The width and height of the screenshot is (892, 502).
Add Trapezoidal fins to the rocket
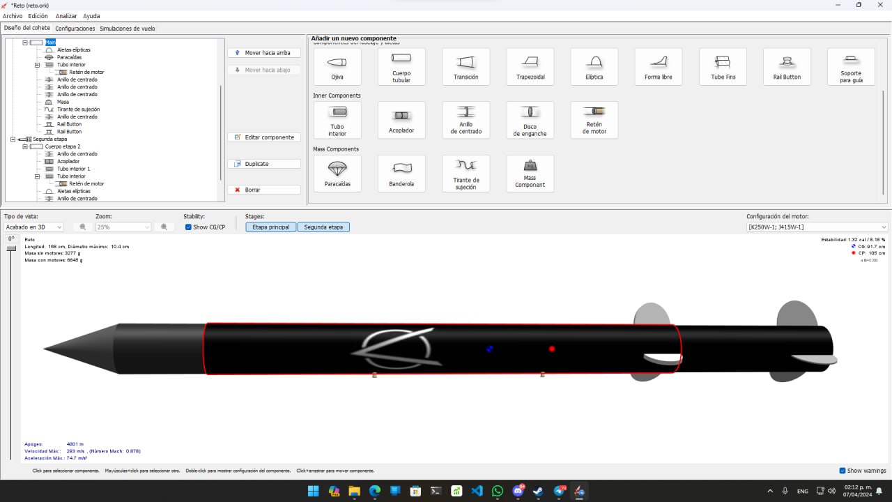[530, 66]
